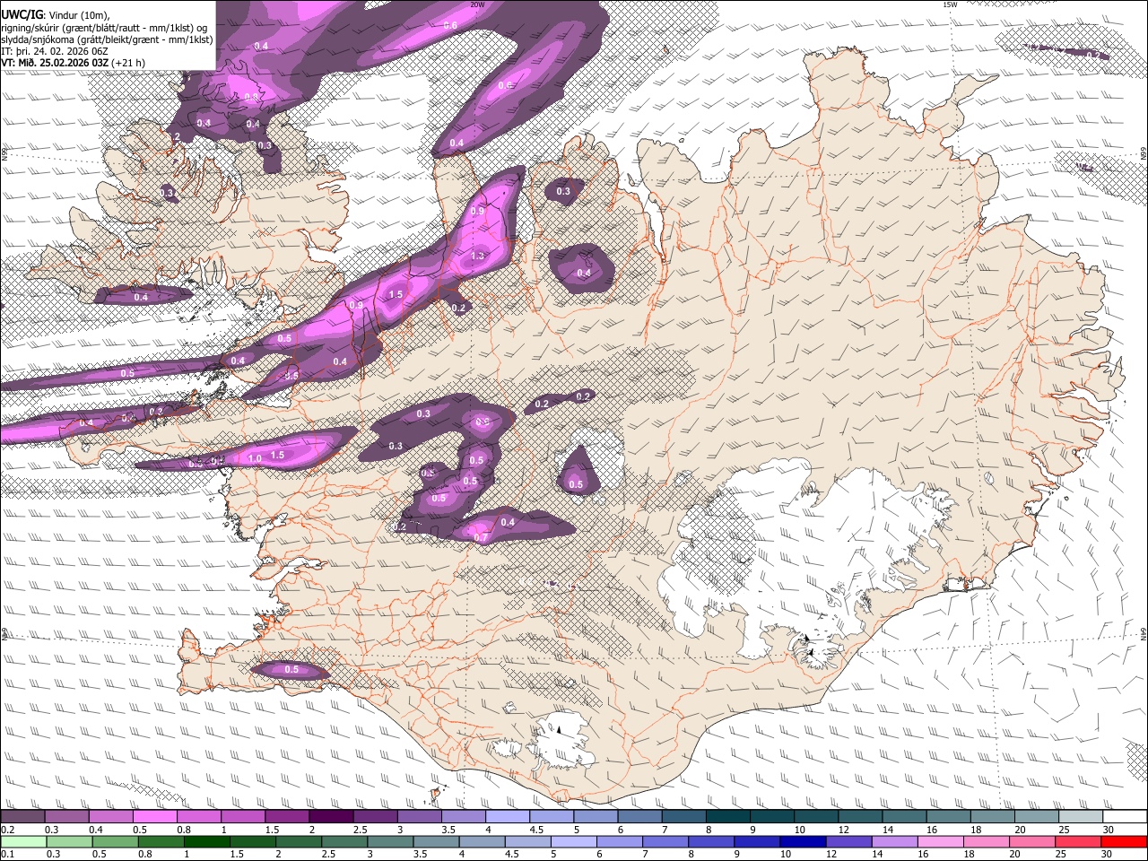Click the '0.7' precipitation value on the map
The width and height of the screenshot is (1148, 861).
point(481,537)
